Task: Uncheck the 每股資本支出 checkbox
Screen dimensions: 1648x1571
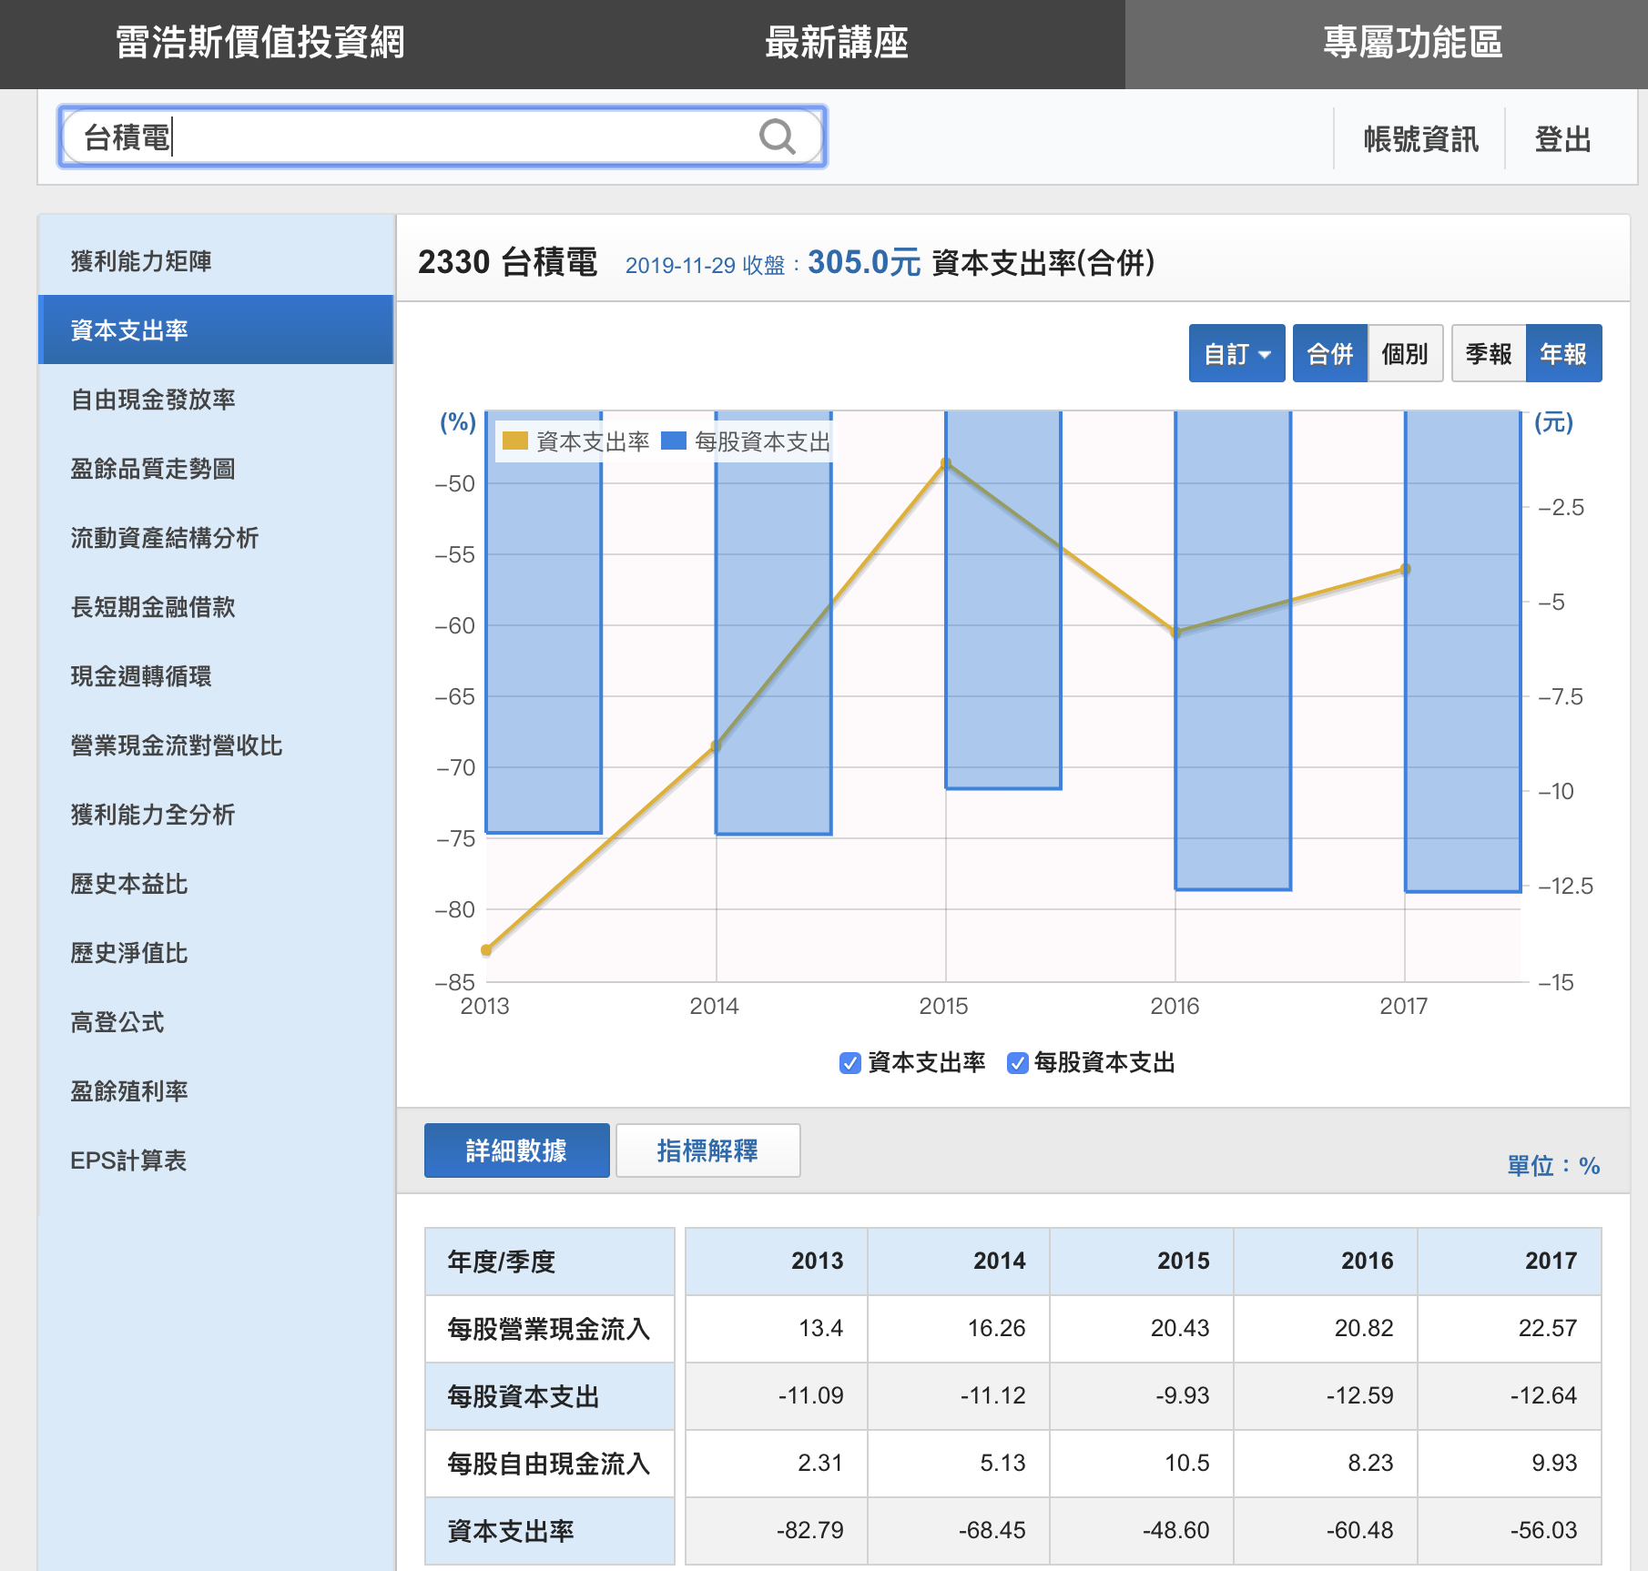Action: [x=1017, y=1063]
